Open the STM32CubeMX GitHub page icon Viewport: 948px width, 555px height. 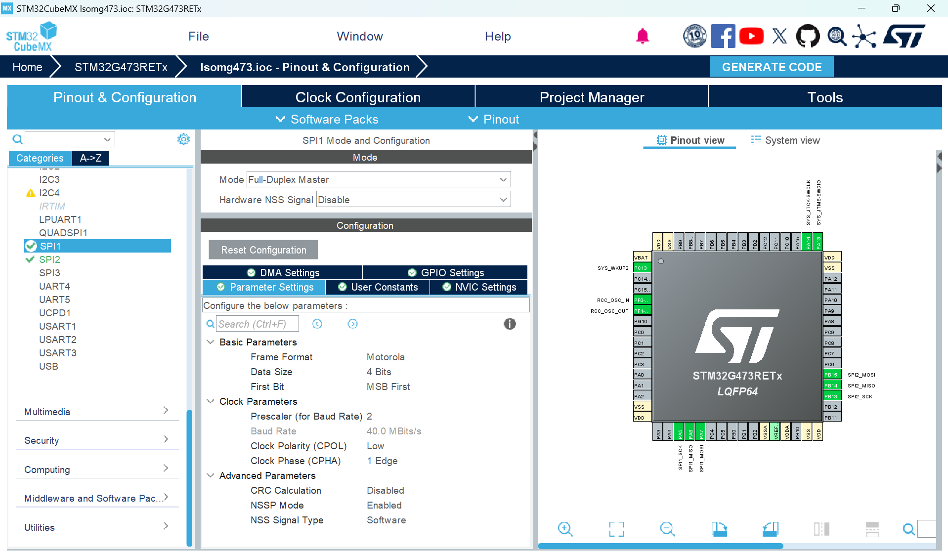[808, 36]
